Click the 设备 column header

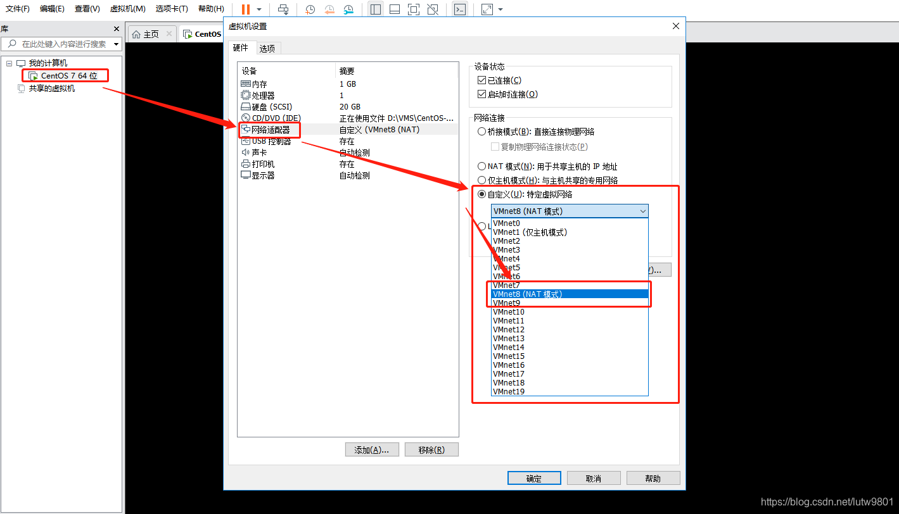click(x=286, y=71)
